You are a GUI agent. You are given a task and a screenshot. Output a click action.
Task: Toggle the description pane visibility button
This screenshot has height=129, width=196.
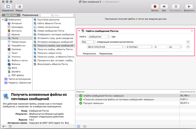pyautogui.click(x=10, y=126)
